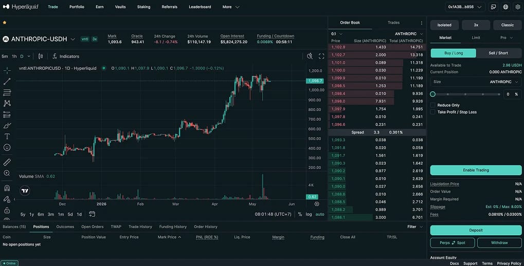
Task: Select the brush drawing tool
Action: coord(7,126)
